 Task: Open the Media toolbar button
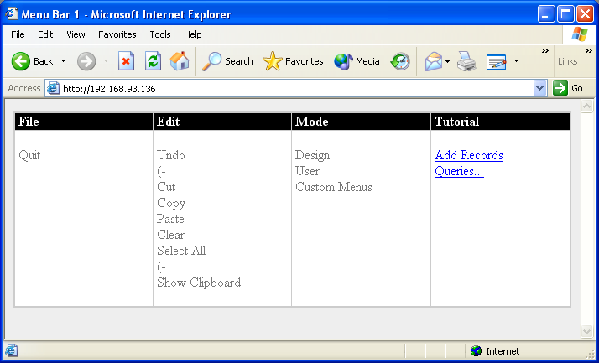coord(357,61)
